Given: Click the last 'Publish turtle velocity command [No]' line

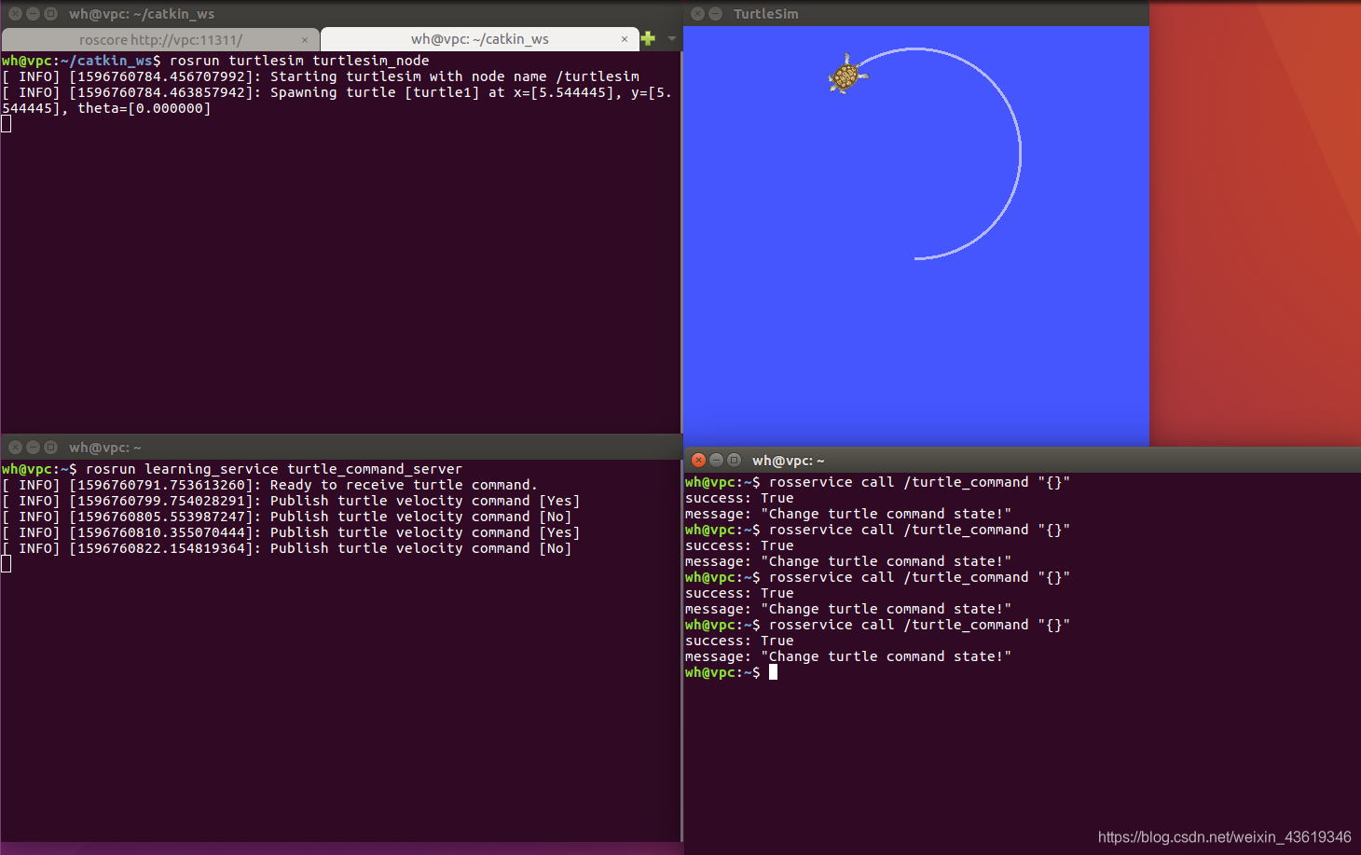Looking at the screenshot, I should [x=287, y=548].
